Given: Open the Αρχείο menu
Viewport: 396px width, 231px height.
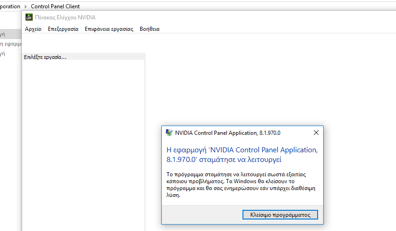Looking at the screenshot, I should pyautogui.click(x=33, y=29).
